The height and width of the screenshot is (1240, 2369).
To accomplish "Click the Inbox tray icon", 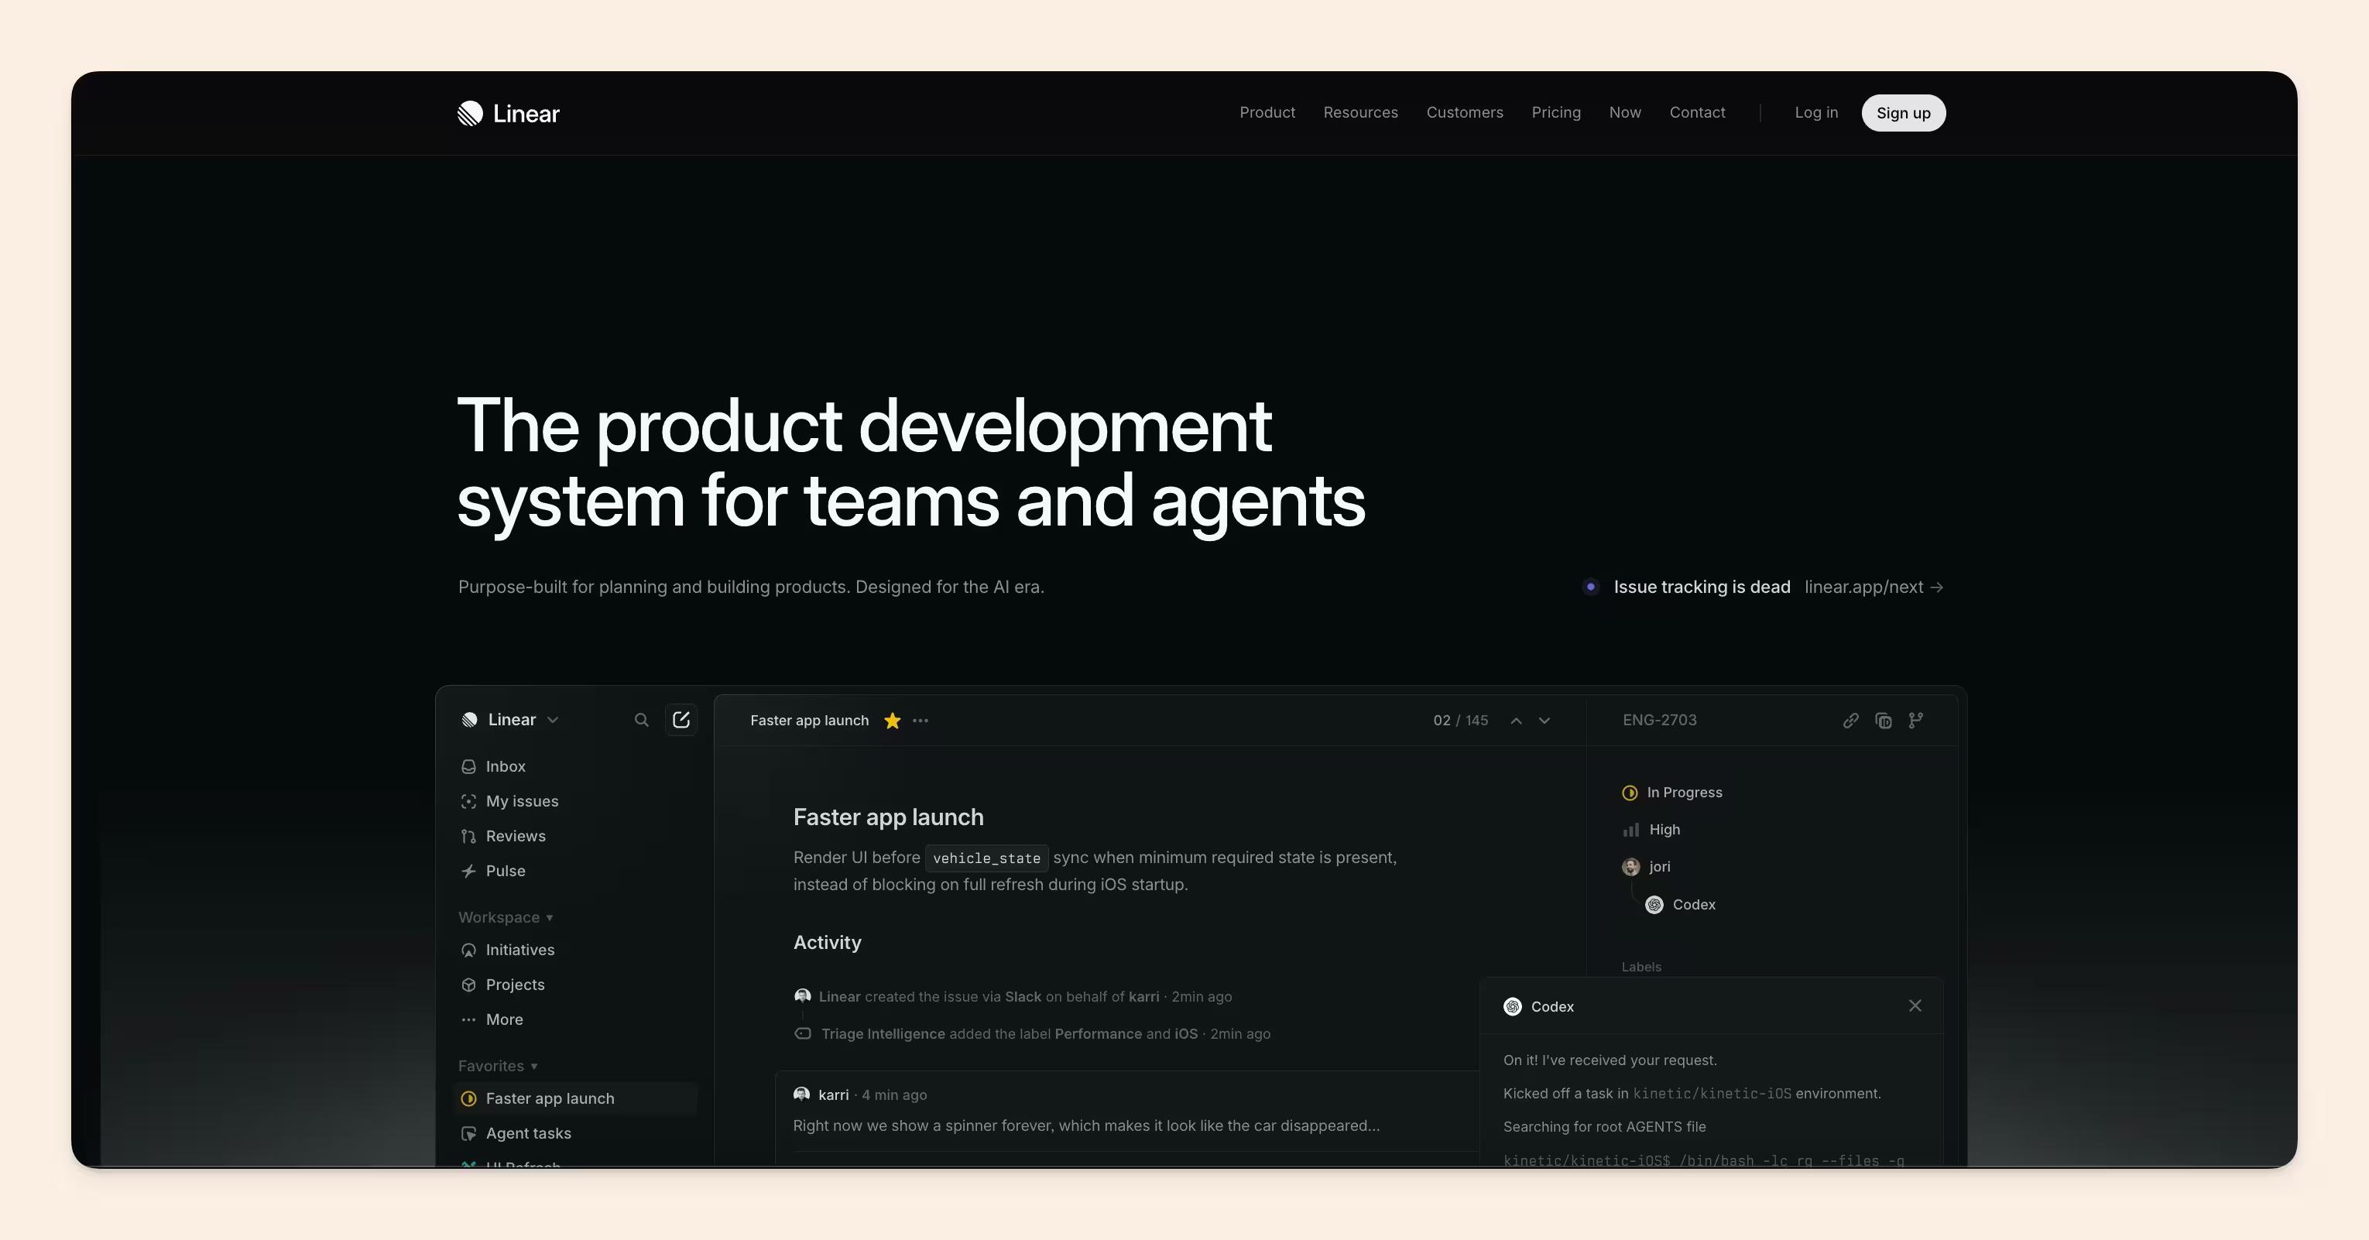I will (468, 766).
